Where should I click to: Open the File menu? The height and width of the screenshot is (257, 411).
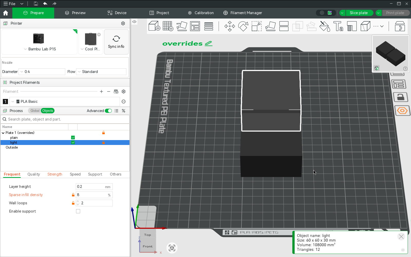coord(9,4)
